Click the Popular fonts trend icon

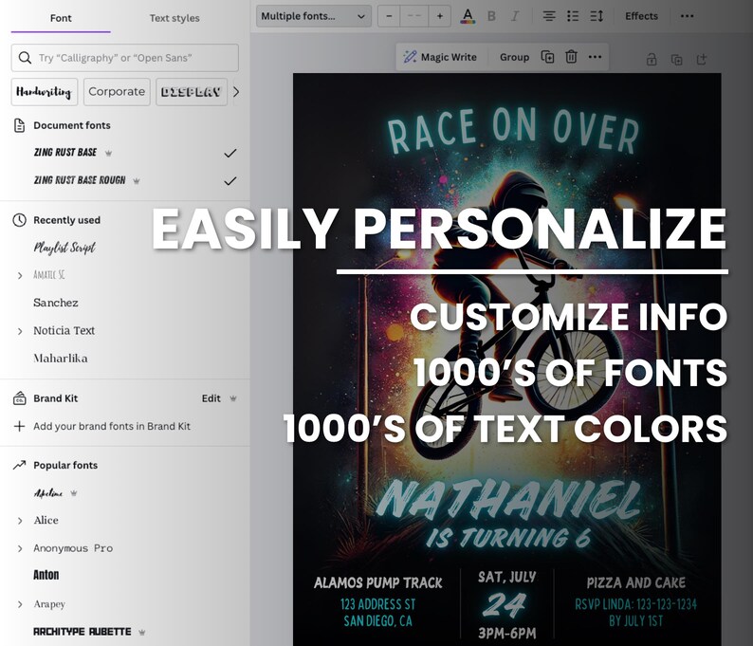(x=19, y=465)
